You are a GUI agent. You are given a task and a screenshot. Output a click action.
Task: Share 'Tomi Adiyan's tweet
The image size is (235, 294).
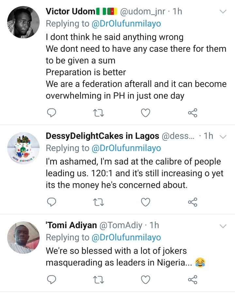pos(193,280)
